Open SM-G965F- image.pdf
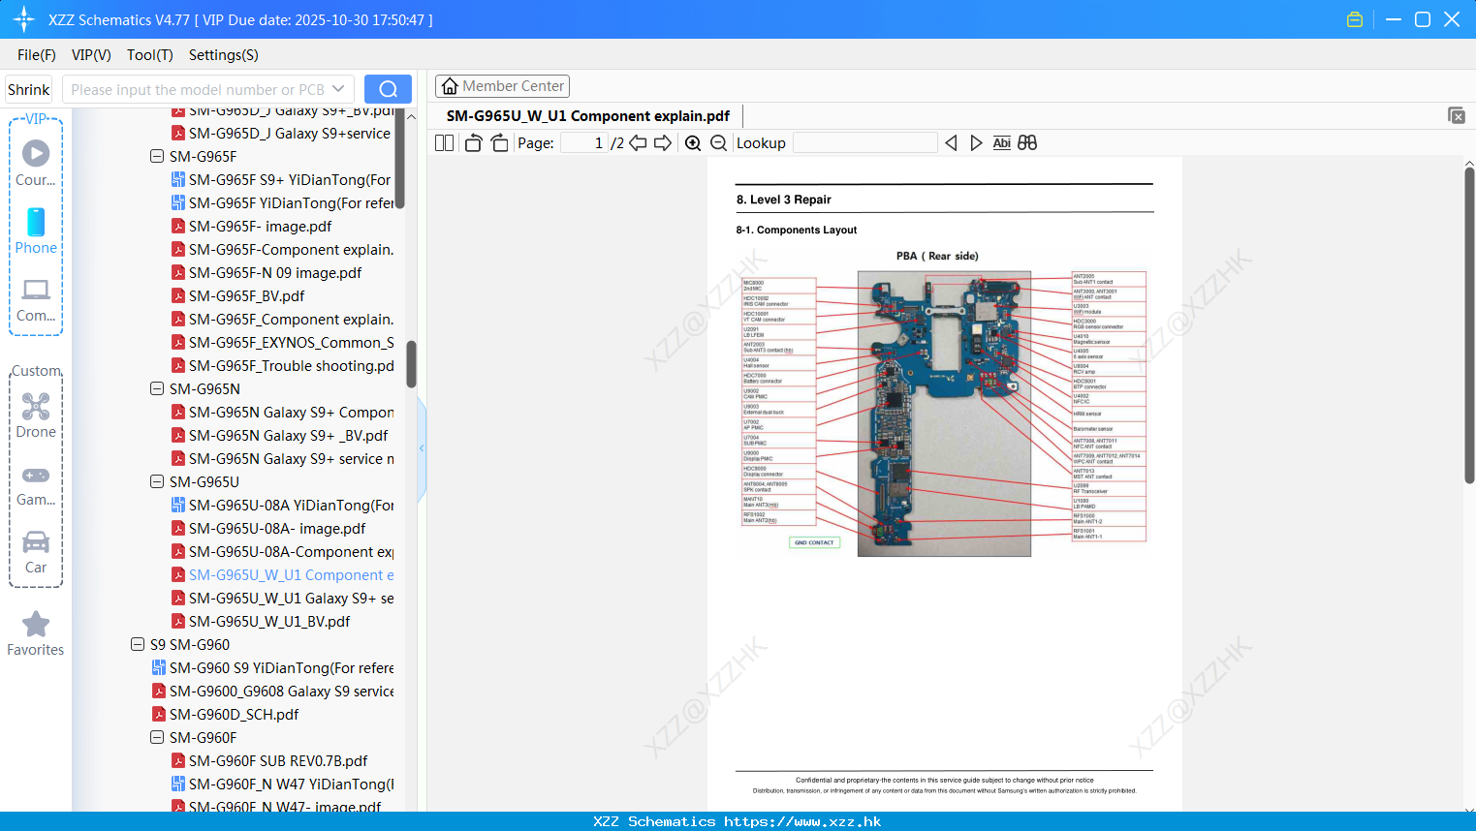1476x831 pixels. [x=260, y=226]
